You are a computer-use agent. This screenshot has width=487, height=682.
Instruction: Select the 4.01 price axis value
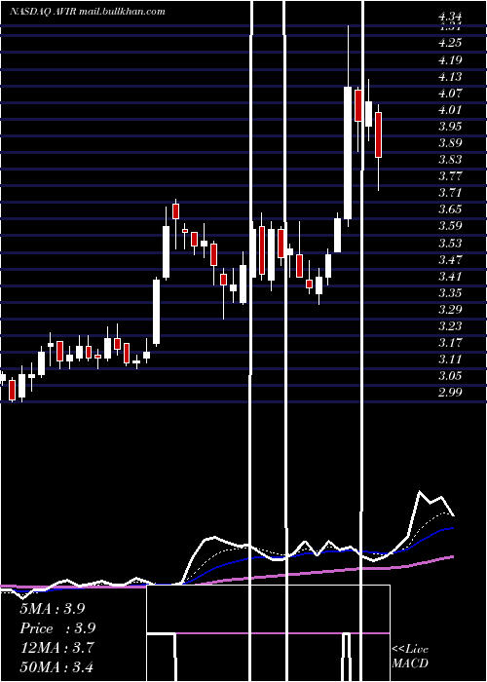pyautogui.click(x=450, y=109)
